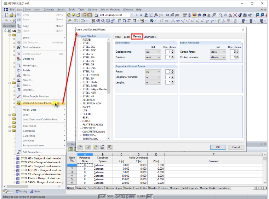Open Forces unit dropdown

[x=153, y=72]
